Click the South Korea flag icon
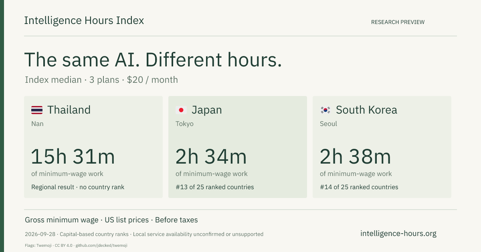Screen dimensions: 481x252 (x=325, y=110)
